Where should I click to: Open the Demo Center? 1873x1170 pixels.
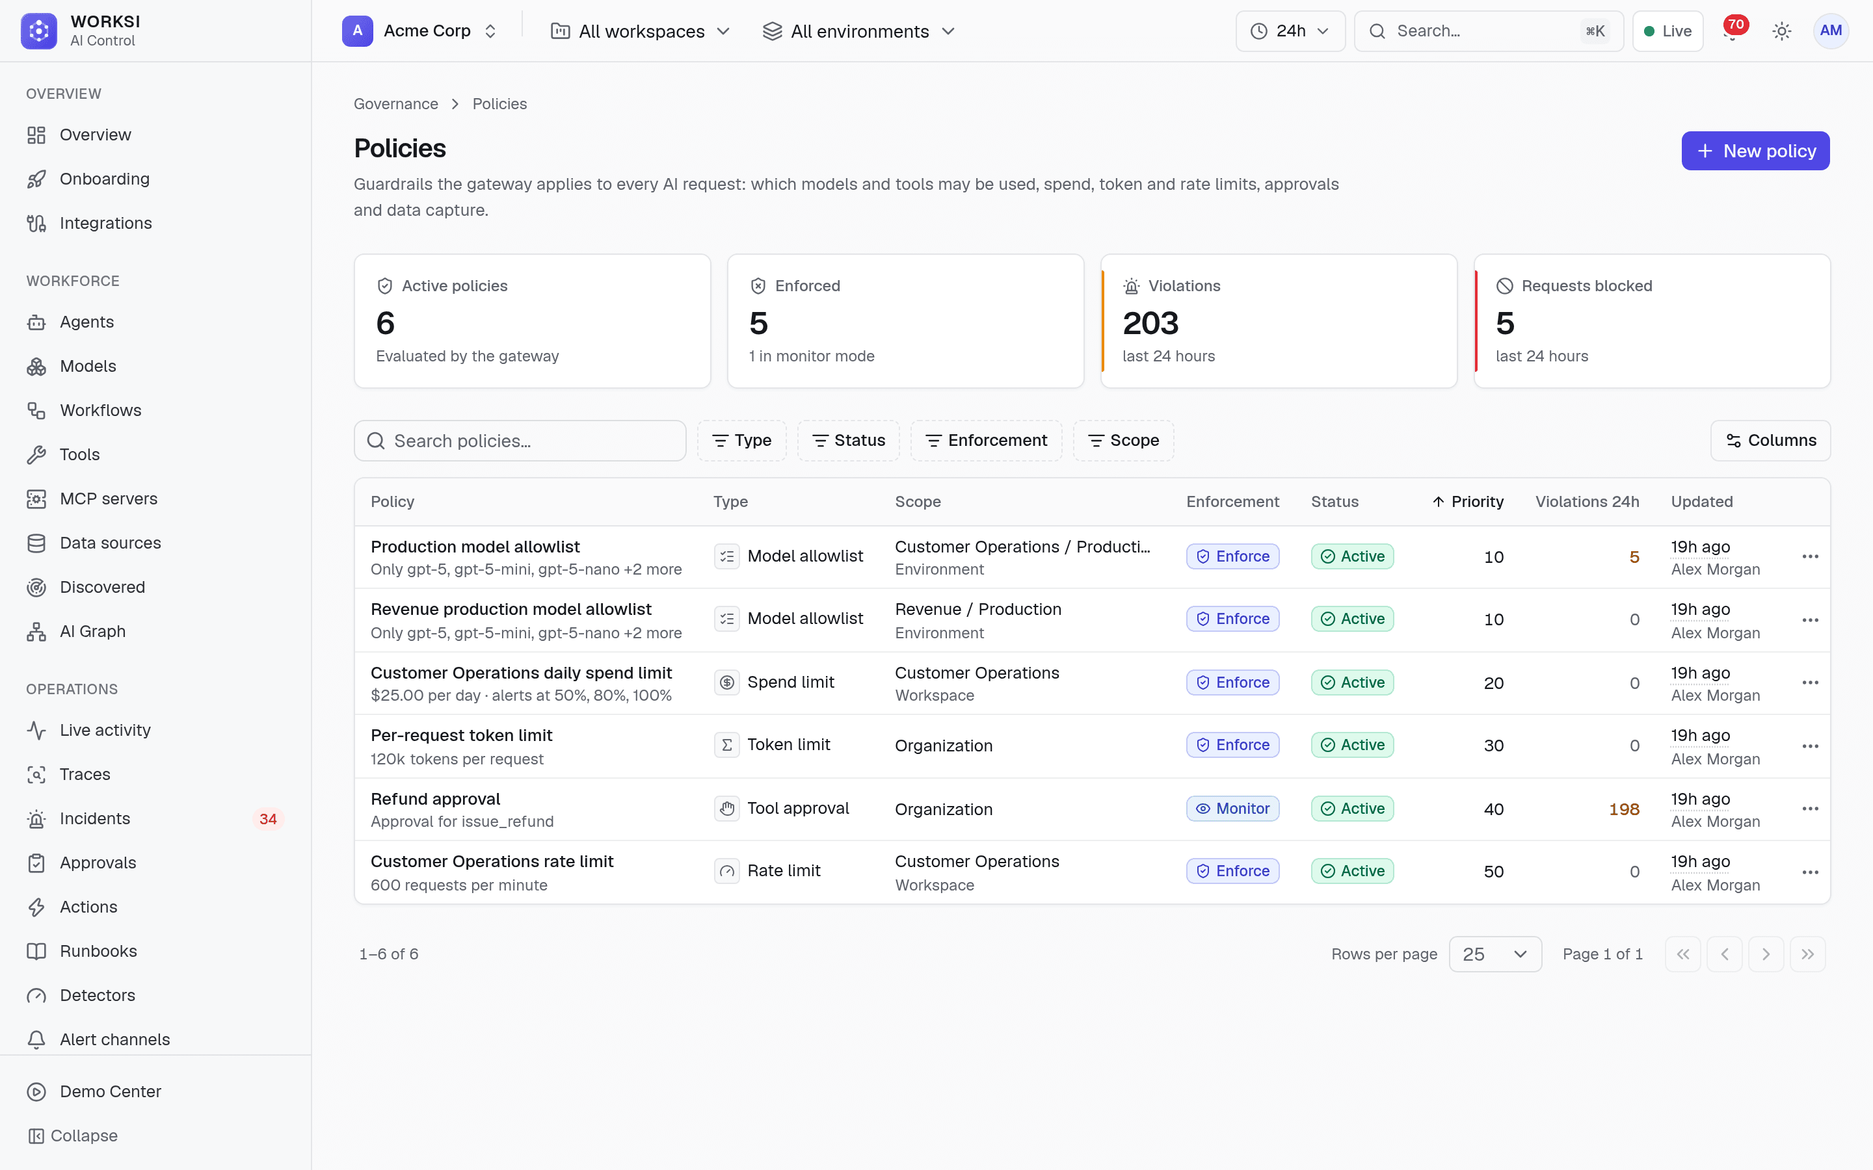155,1091
